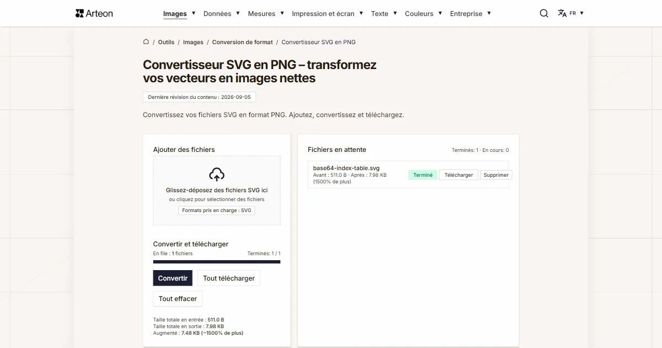Click the SVG drag-and-drop upload zone
Image resolution: width=662 pixels, height=348 pixels.
(217, 191)
